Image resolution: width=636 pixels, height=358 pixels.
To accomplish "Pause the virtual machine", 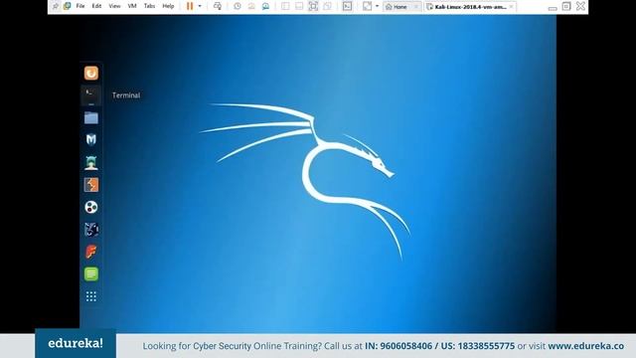I will tap(190, 6).
